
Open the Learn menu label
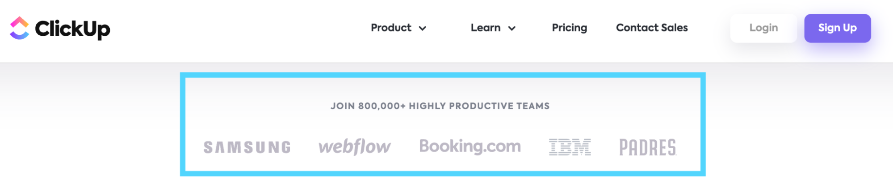tap(486, 28)
